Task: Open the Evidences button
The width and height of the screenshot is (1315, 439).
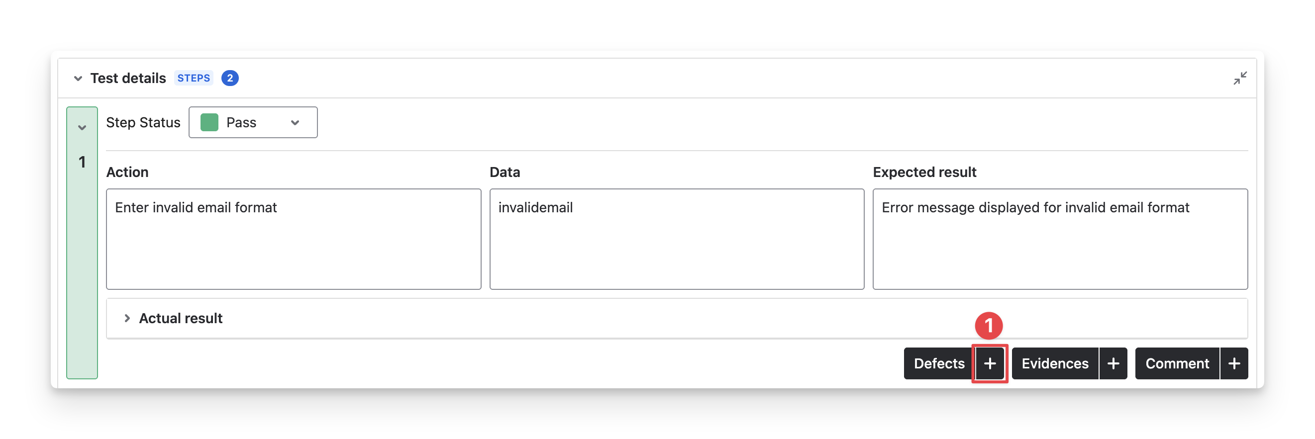Action: pos(1055,363)
